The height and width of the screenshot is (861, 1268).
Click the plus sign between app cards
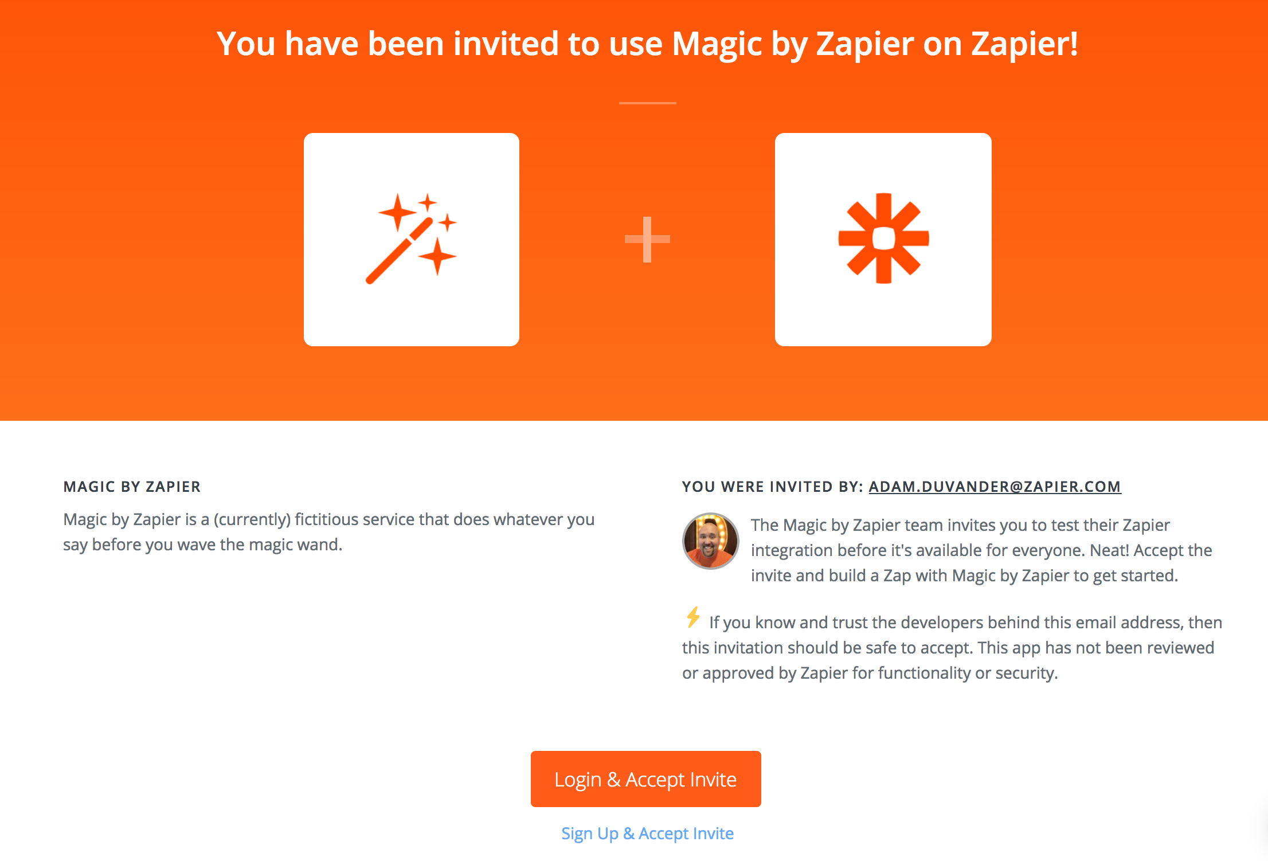pos(647,240)
